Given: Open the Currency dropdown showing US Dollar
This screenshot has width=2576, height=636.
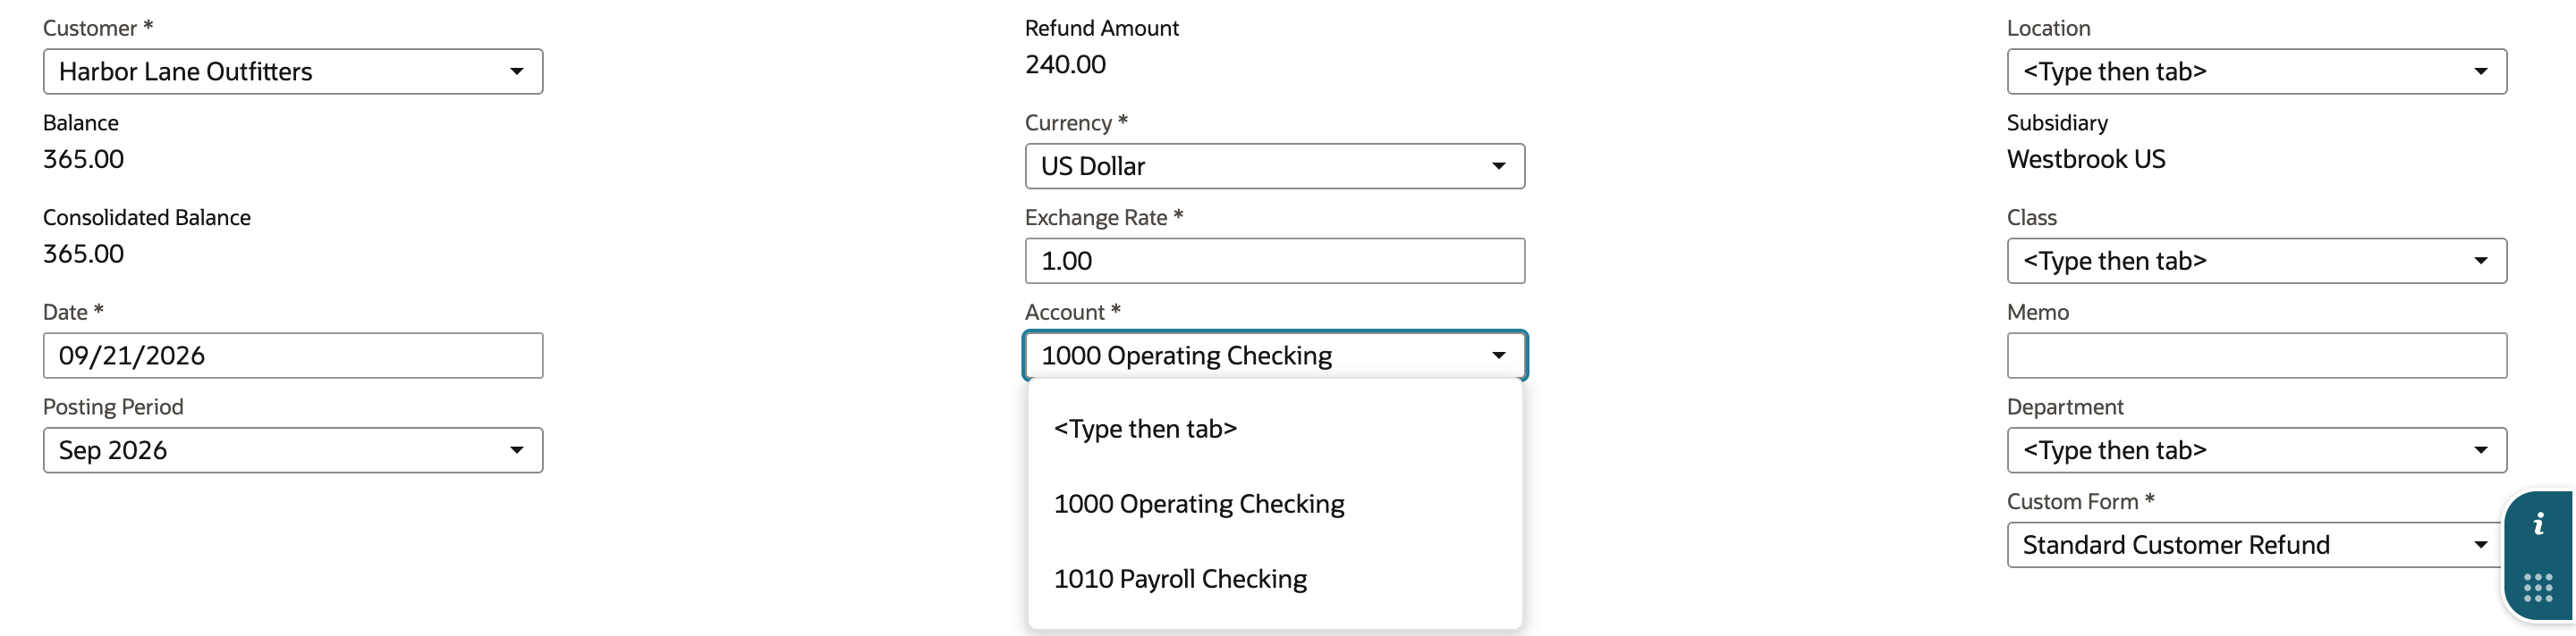Looking at the screenshot, I should 1275,167.
